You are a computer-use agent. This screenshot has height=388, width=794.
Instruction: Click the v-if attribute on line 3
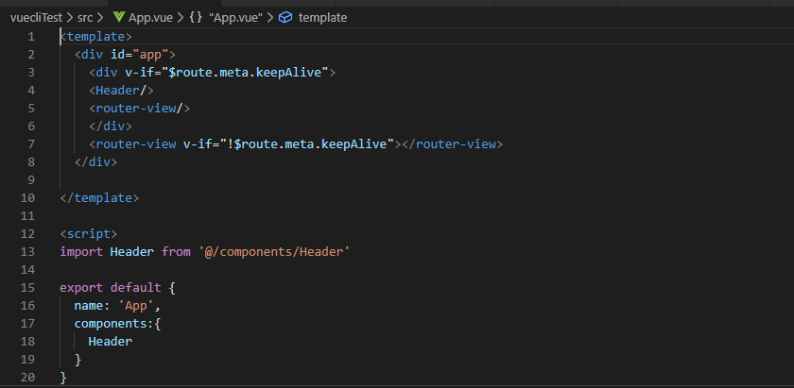coord(139,73)
